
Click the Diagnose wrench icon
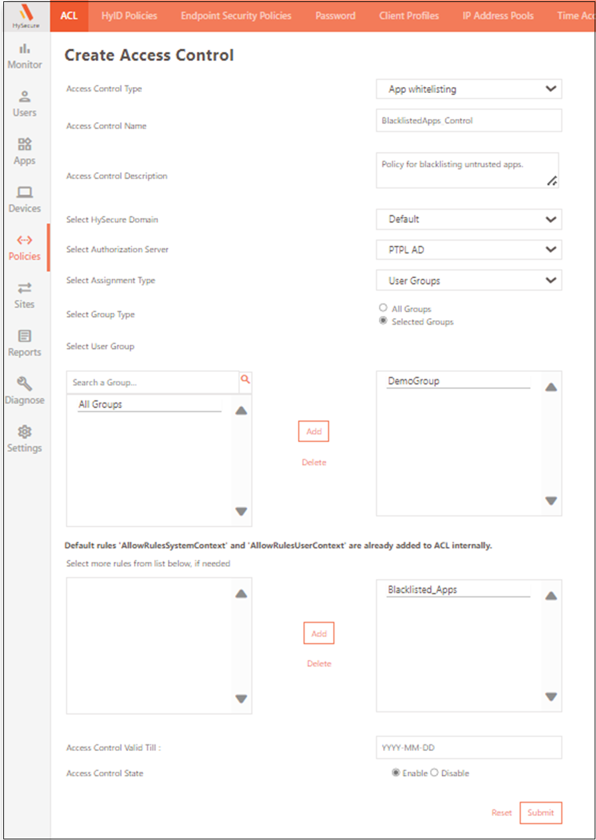click(x=25, y=384)
